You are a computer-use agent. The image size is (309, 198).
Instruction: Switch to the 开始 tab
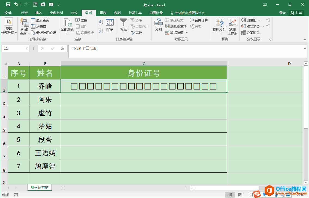pos(24,13)
